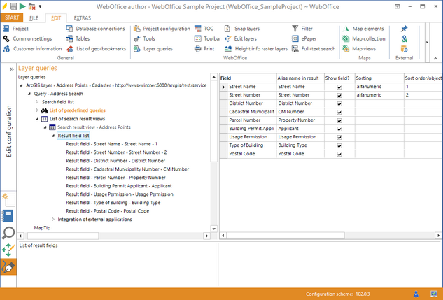This screenshot has height=300, width=443.
Task: Collapse the ArcGIS Layer Address Points node
Action: tap(21, 85)
